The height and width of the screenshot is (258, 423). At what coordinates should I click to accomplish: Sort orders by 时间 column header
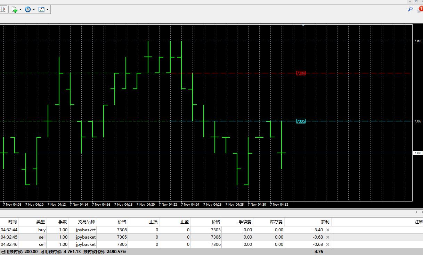(9, 222)
